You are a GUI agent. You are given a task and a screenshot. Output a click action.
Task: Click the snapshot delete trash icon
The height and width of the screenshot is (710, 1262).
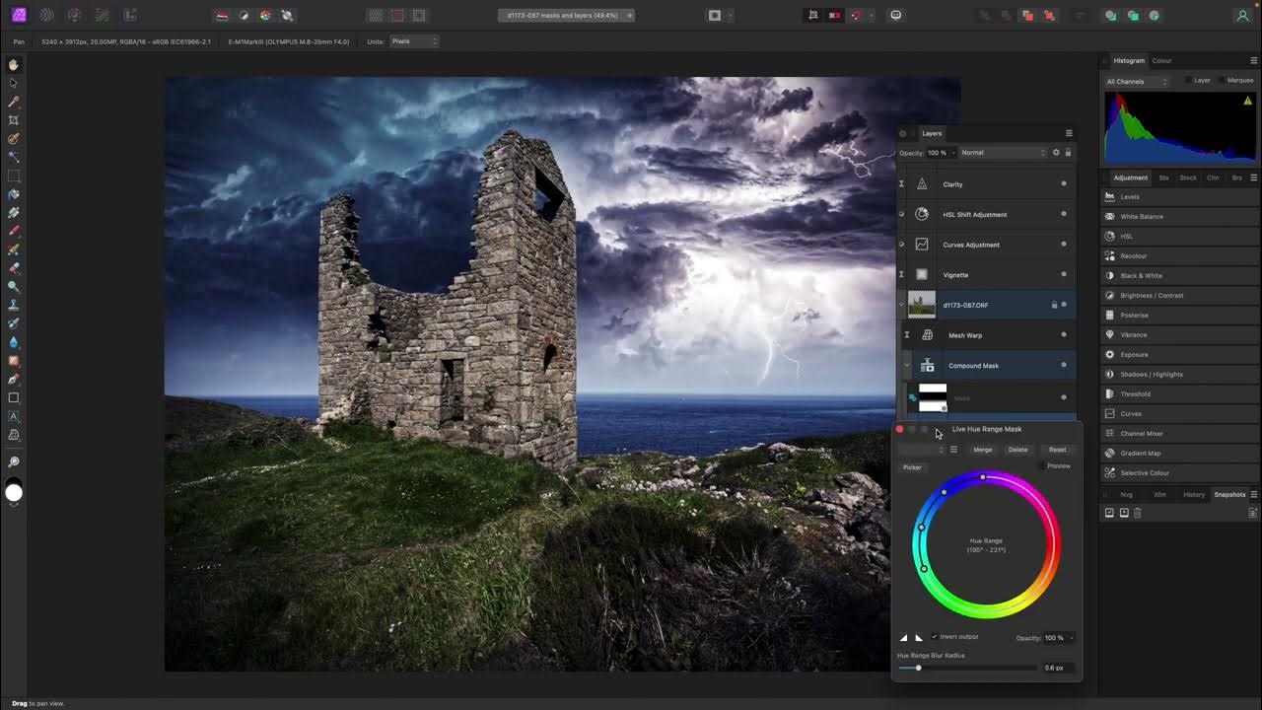pos(1137,513)
